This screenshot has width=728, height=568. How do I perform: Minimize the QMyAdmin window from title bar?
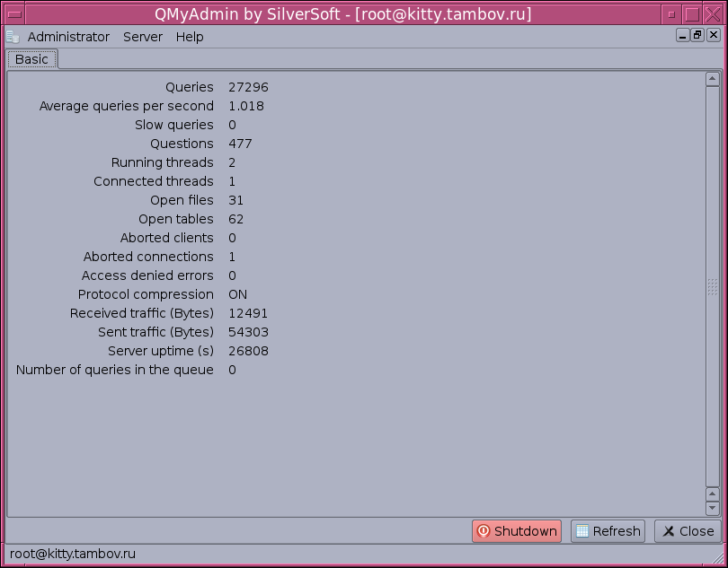pyautogui.click(x=671, y=14)
